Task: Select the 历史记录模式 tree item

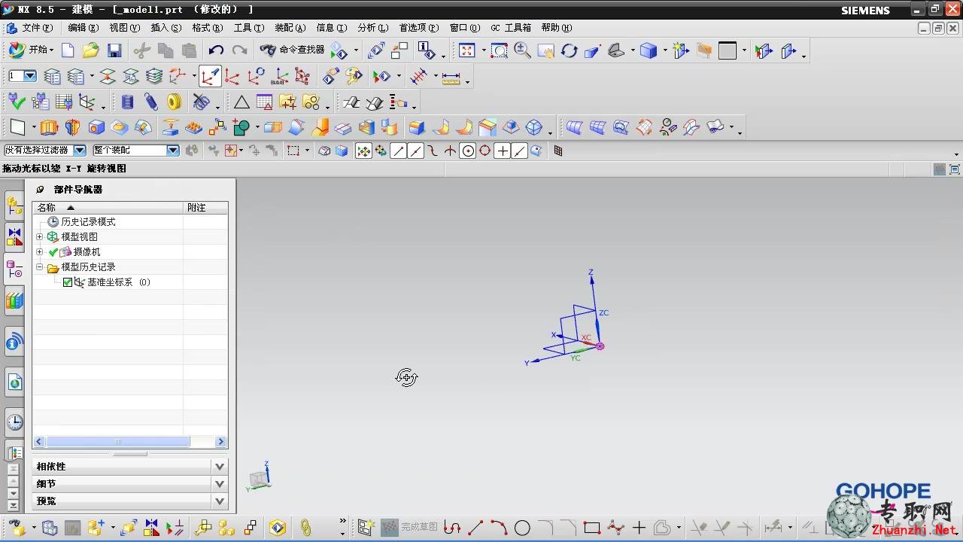Action: pos(88,222)
